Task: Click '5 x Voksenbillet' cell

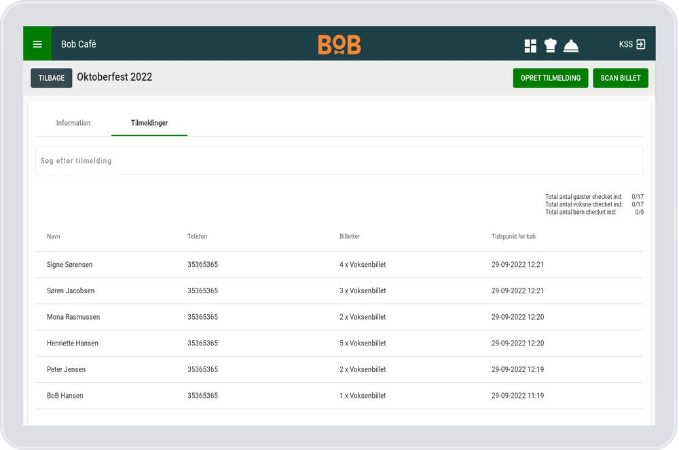Action: 363,343
